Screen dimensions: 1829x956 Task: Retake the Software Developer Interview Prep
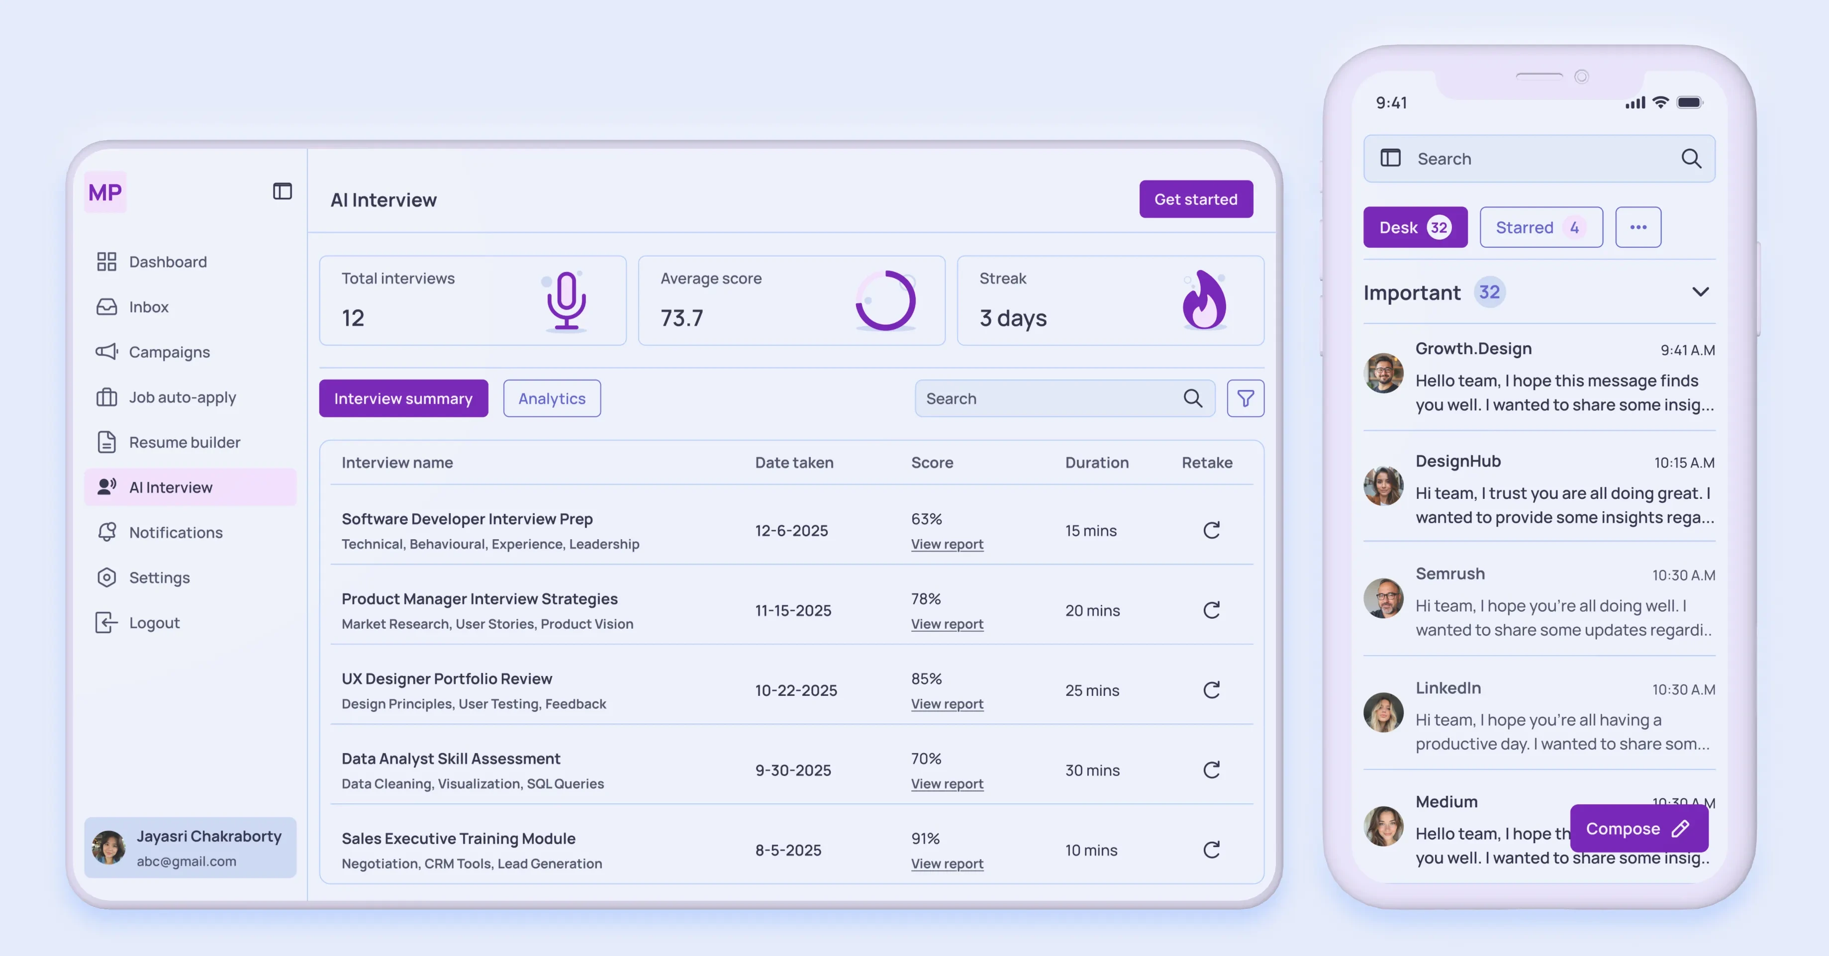(1211, 531)
